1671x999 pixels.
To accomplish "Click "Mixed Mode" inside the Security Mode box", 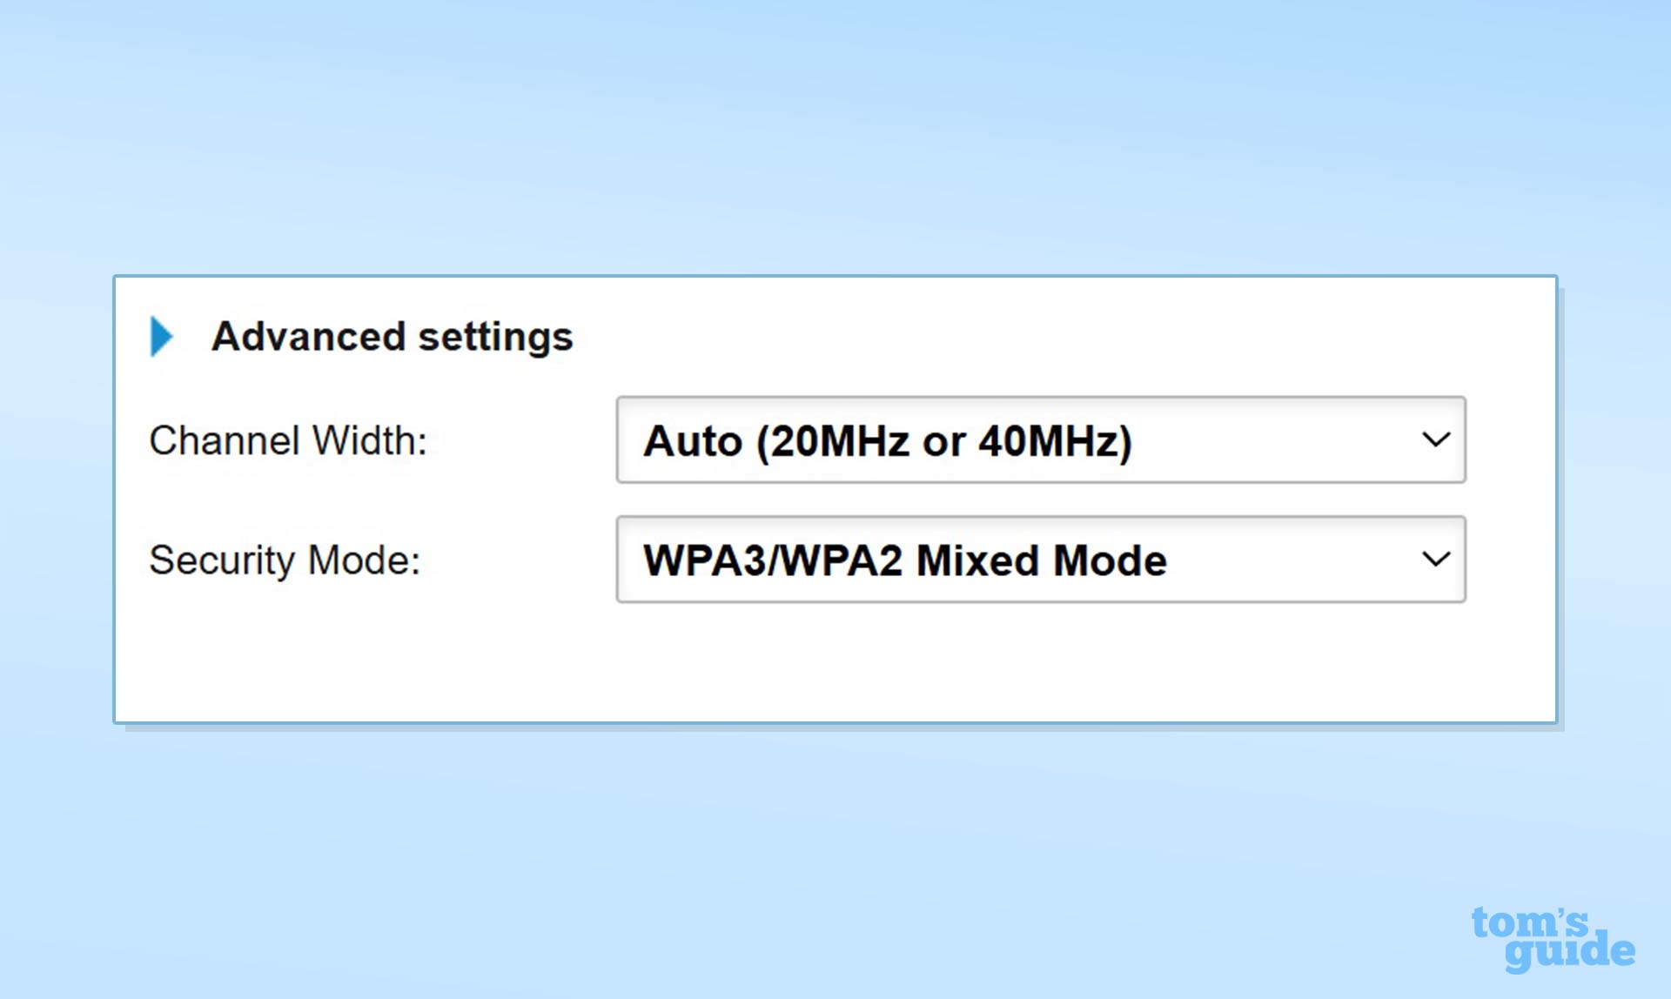I will (1041, 560).
